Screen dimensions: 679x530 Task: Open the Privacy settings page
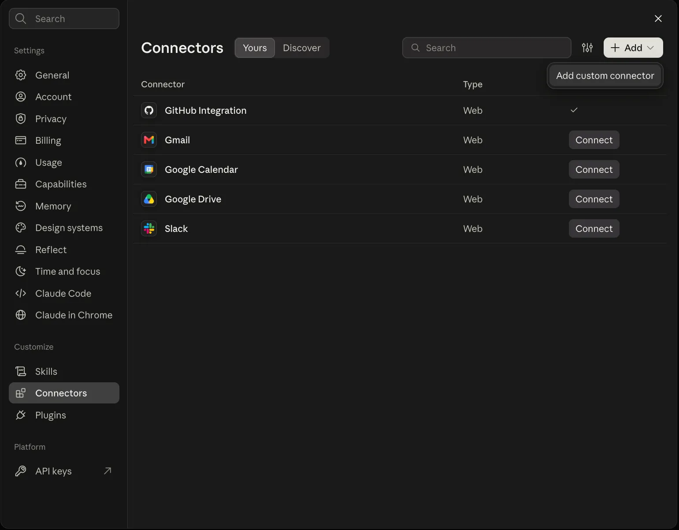(x=64, y=119)
